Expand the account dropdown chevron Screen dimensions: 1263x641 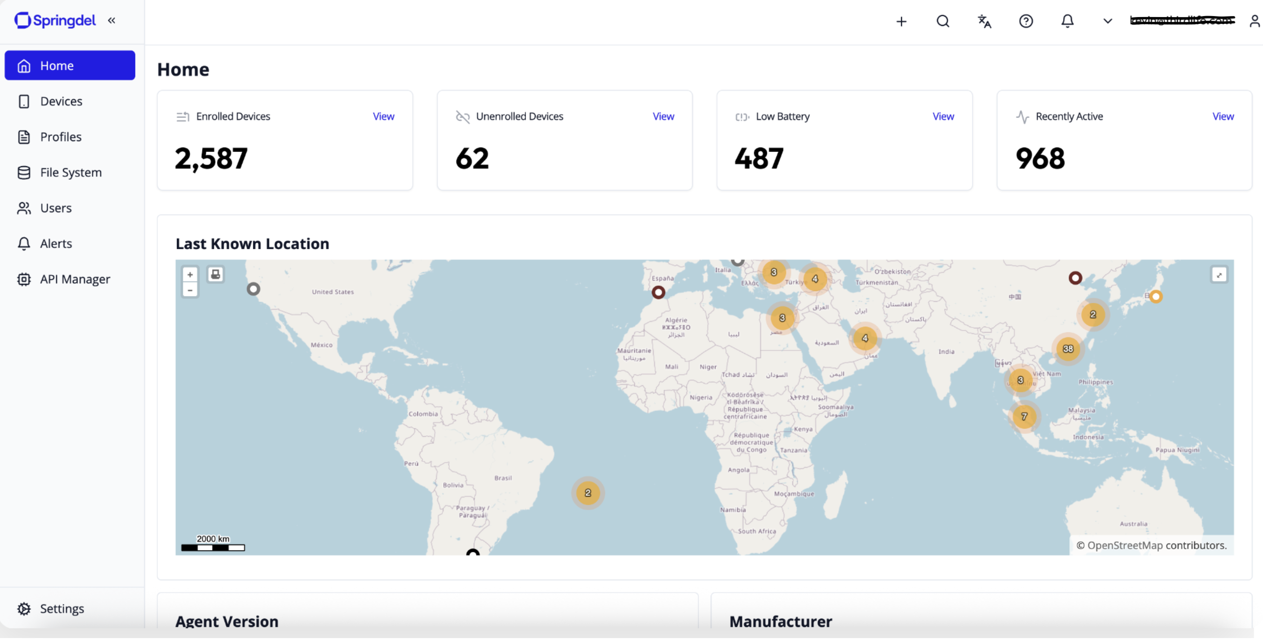tap(1108, 21)
